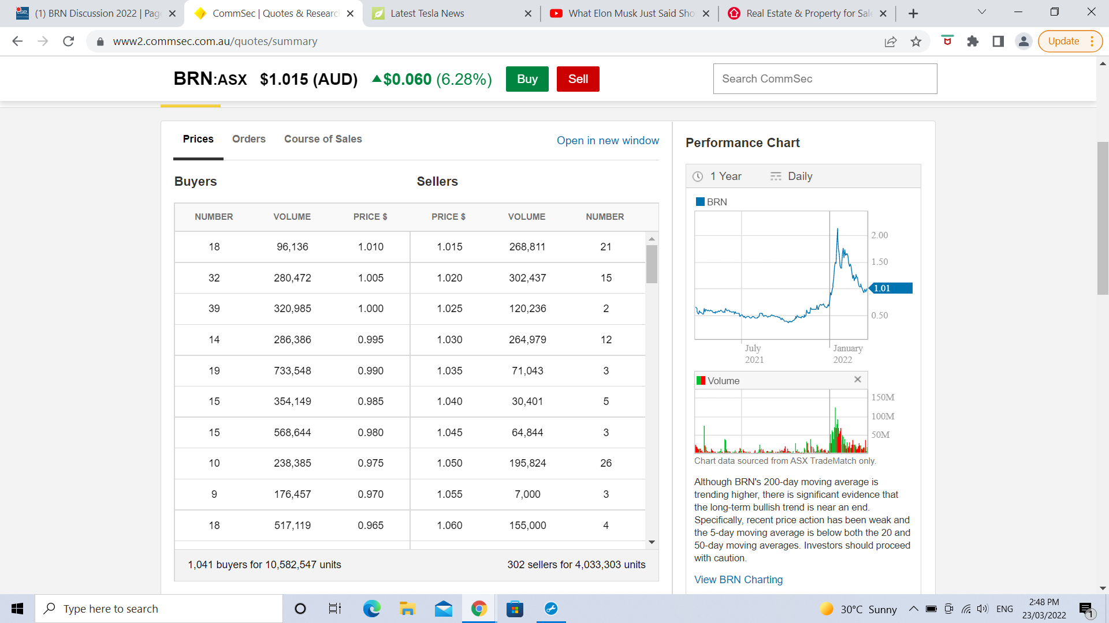The width and height of the screenshot is (1109, 623).
Task: Open Microsoft Store from taskbar
Action: (x=515, y=609)
